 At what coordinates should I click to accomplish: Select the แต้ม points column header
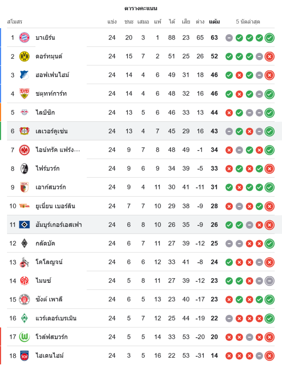214,22
